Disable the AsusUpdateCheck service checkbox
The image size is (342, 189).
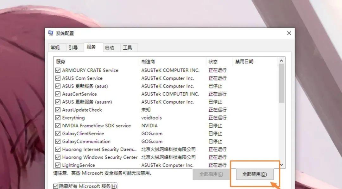tap(58, 110)
